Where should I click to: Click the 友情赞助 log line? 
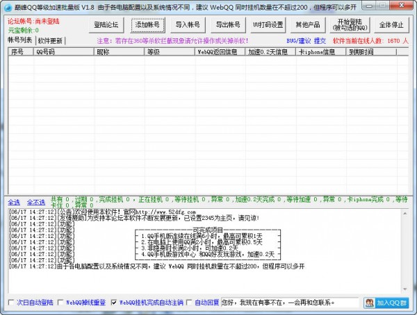[133, 218]
